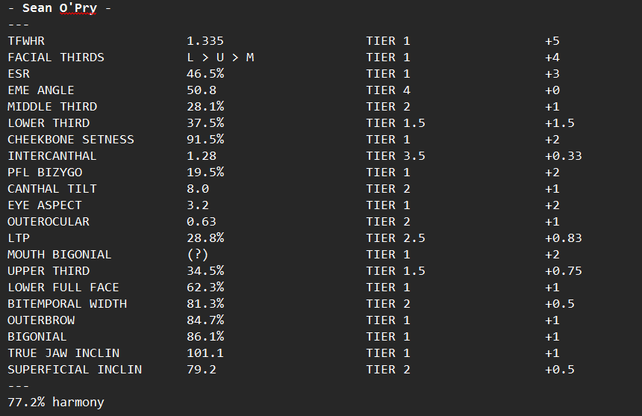Click the CHEEKBONE SETNESS value 91.5%
642x416 pixels.
click(x=205, y=139)
